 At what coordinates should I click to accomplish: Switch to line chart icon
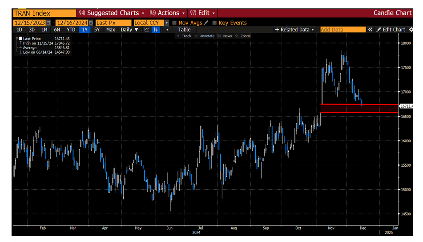click(x=147, y=30)
